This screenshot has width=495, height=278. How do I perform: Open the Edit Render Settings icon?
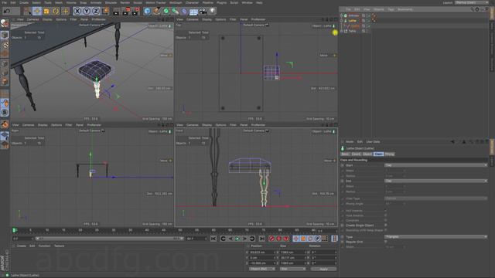136,12
